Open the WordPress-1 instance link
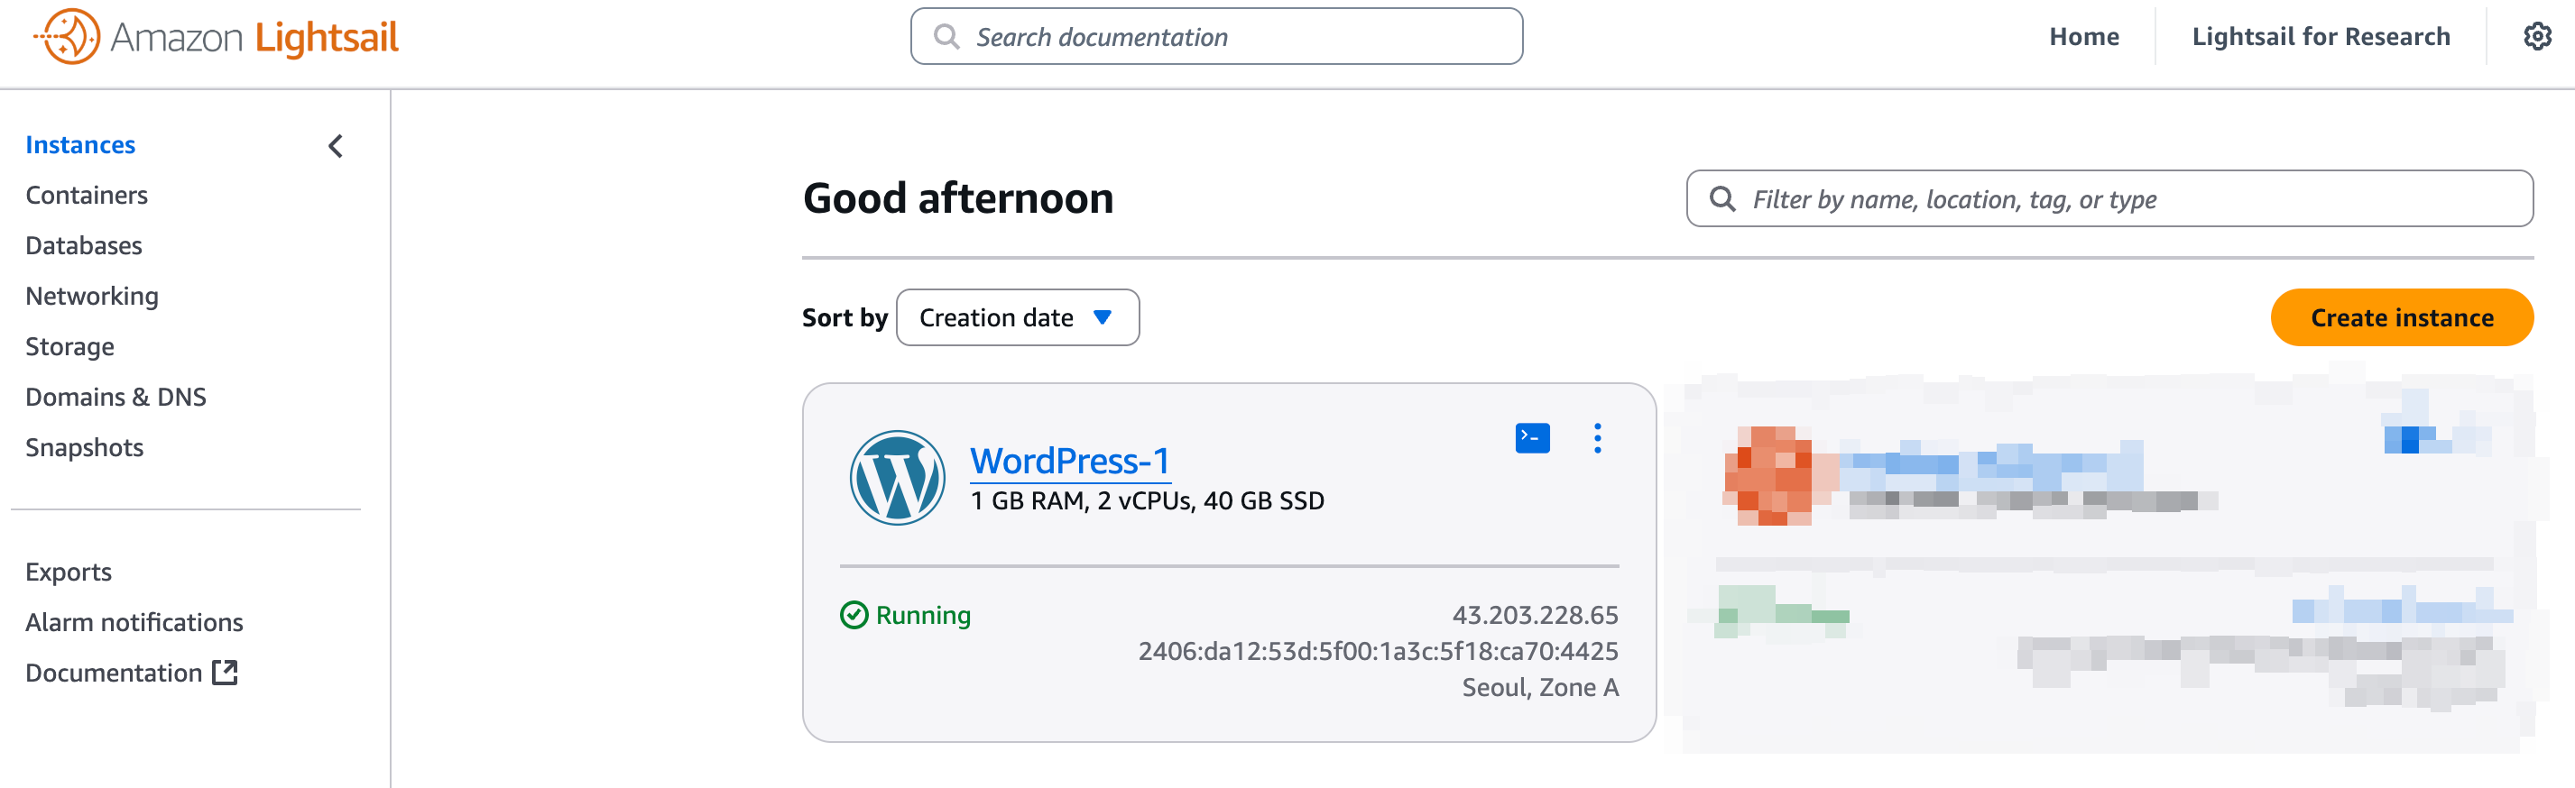 click(1069, 462)
